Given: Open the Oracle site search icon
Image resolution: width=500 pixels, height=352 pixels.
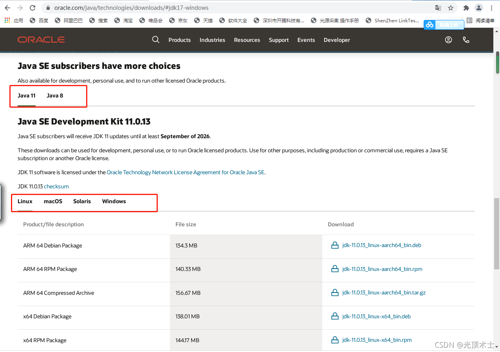Looking at the screenshot, I should [156, 40].
